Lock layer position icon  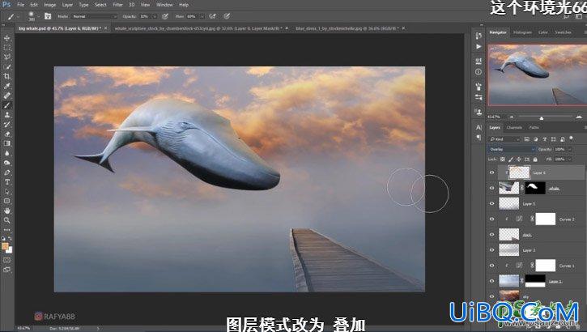pyautogui.click(x=519, y=160)
